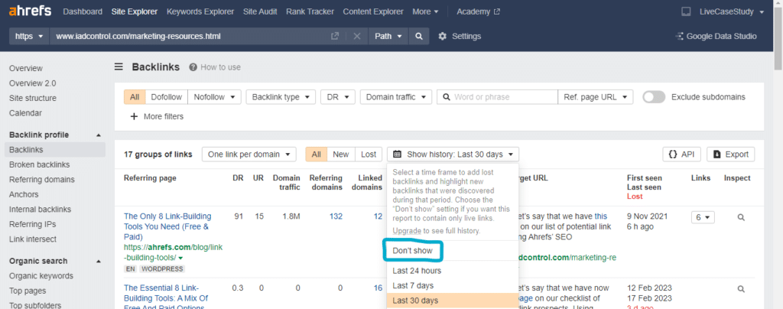Open Referring domains report
The image size is (783, 309).
(42, 180)
